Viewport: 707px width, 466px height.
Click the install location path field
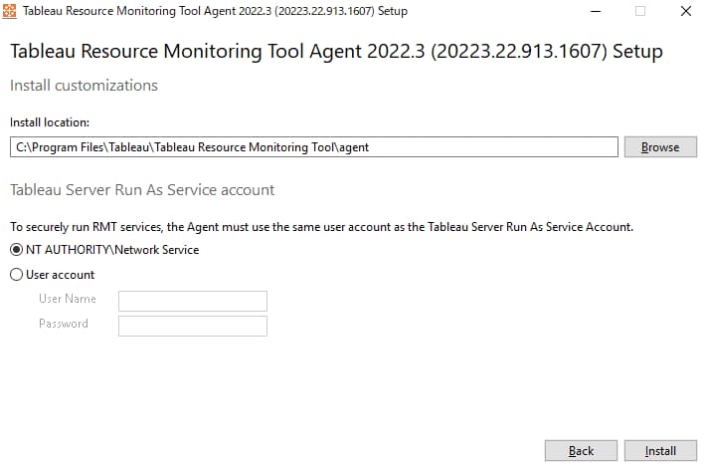click(x=314, y=147)
